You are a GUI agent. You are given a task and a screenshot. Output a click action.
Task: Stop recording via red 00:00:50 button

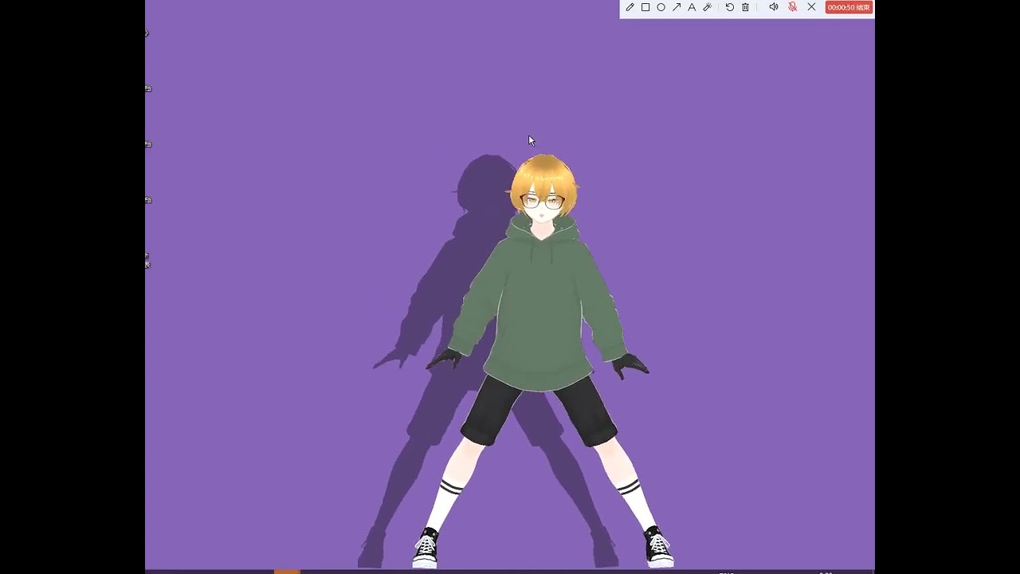coord(849,7)
